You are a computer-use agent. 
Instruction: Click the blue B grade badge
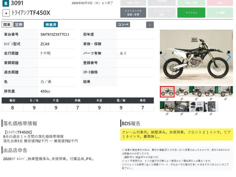coord(6,3)
